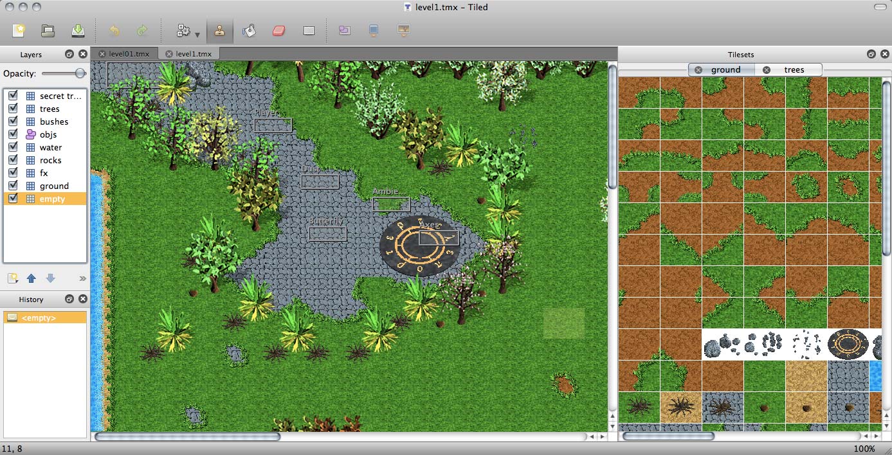Screen dimensions: 892x455
Task: Expand the layer toolbar overflow chevron
Action: [x=82, y=278]
